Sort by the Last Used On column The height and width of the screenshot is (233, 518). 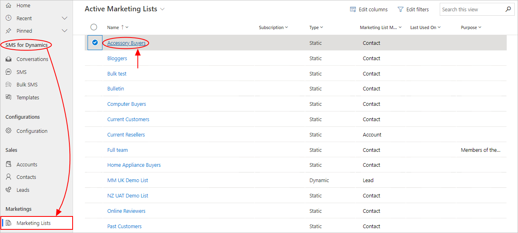425,27
